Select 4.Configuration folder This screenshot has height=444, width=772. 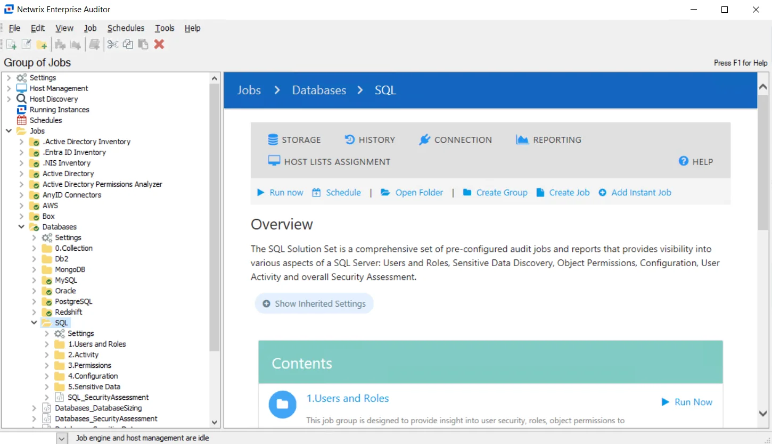[93, 376]
